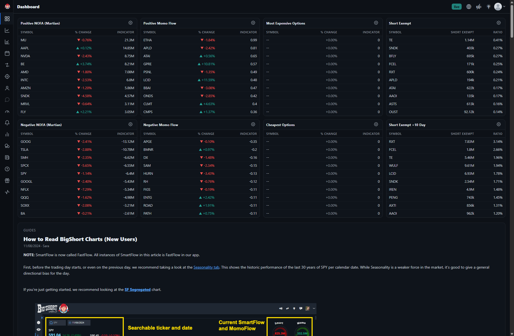Click the globe language icon
The height and width of the screenshot is (336, 514).
pos(469,7)
